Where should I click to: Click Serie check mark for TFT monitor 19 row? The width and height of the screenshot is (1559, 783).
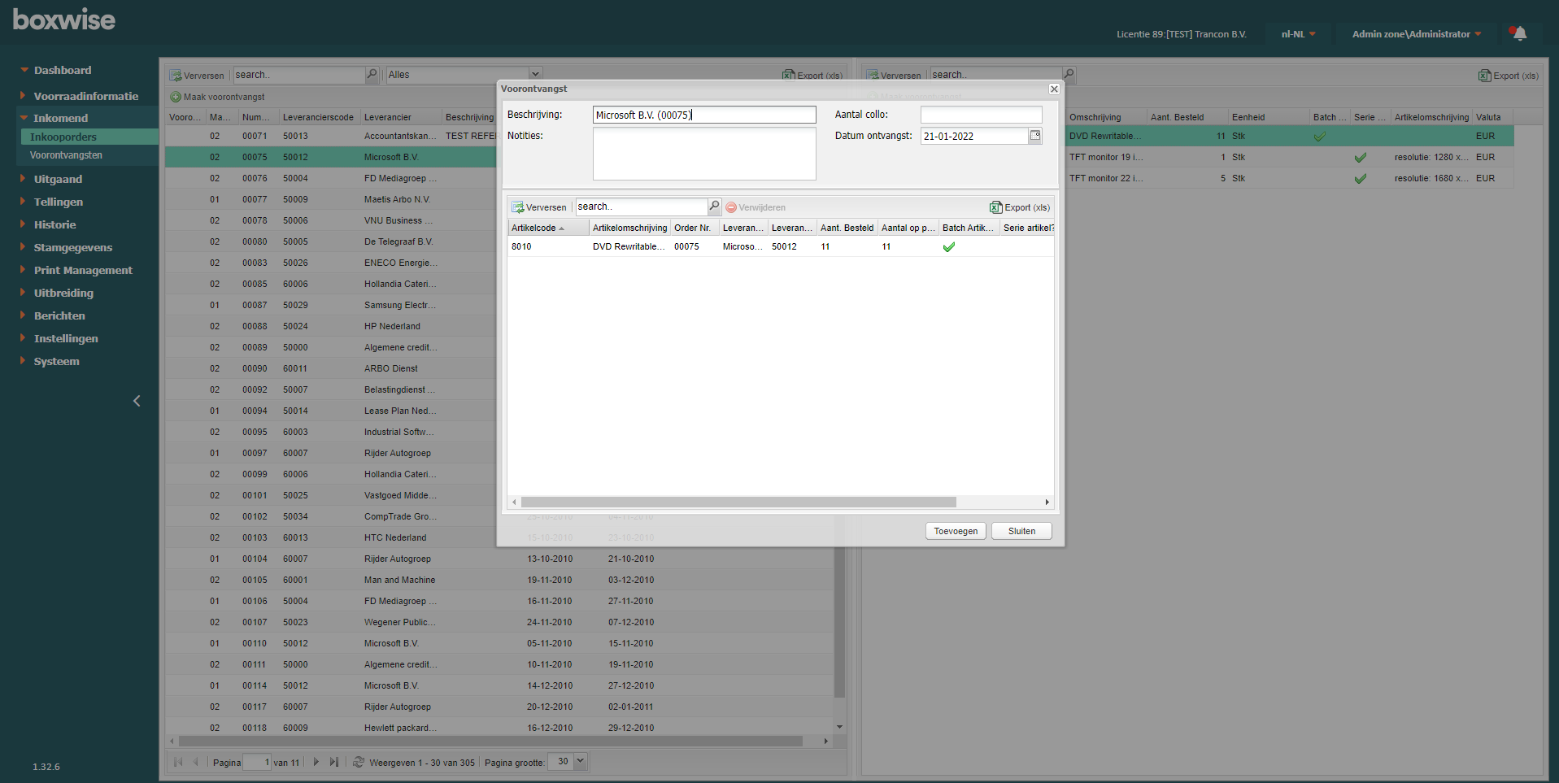[1361, 157]
